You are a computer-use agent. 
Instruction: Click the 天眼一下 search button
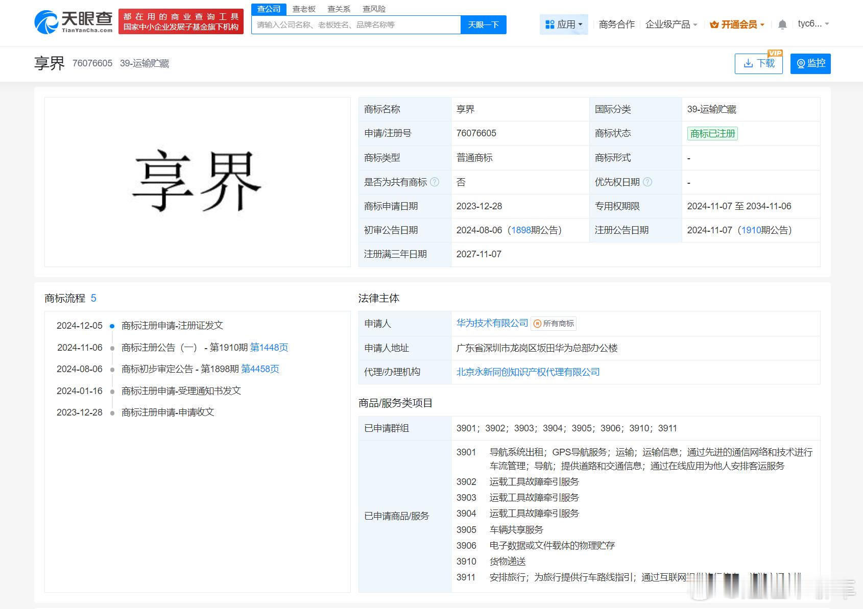coord(483,25)
